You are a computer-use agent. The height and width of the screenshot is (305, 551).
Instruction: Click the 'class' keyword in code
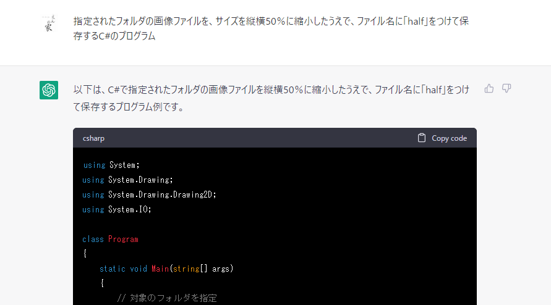tap(93, 239)
